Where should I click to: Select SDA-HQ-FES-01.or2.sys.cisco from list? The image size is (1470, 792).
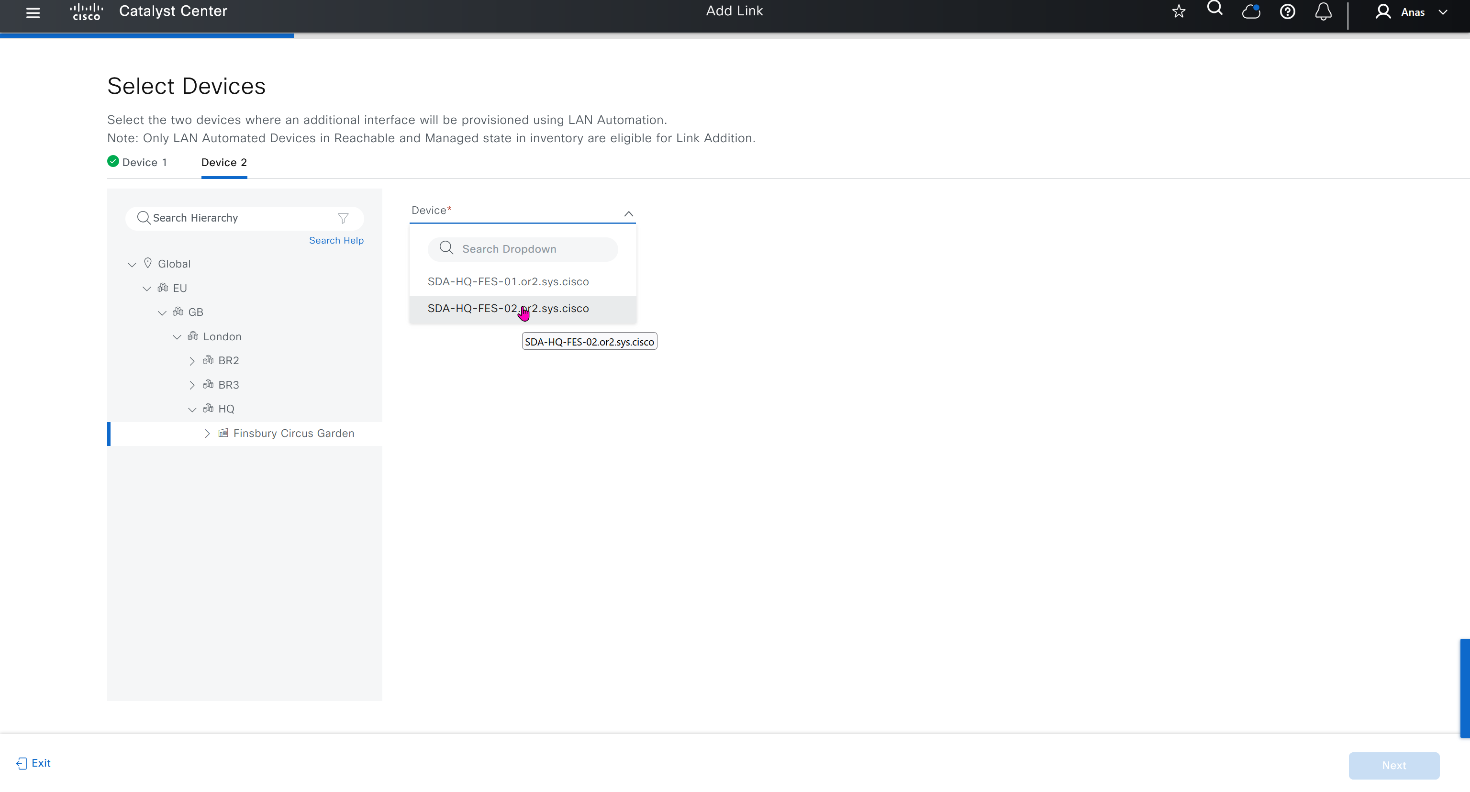[508, 281]
